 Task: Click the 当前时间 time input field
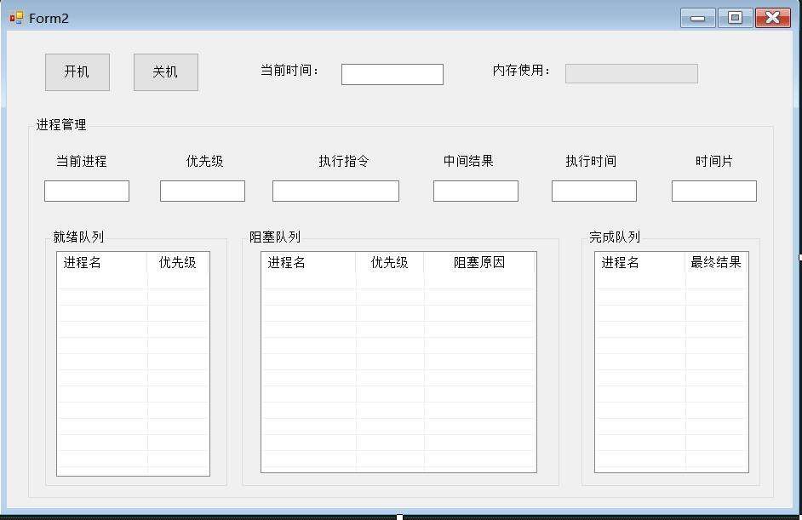tap(392, 74)
